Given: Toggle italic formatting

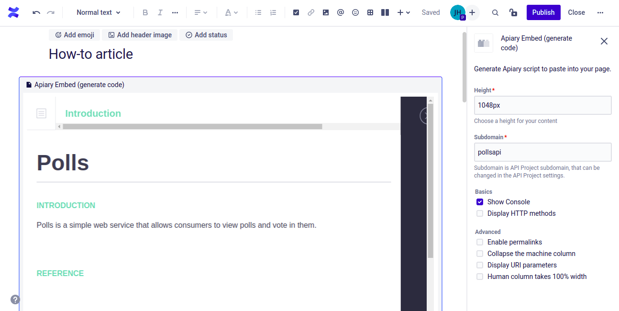Looking at the screenshot, I should 160,13.
